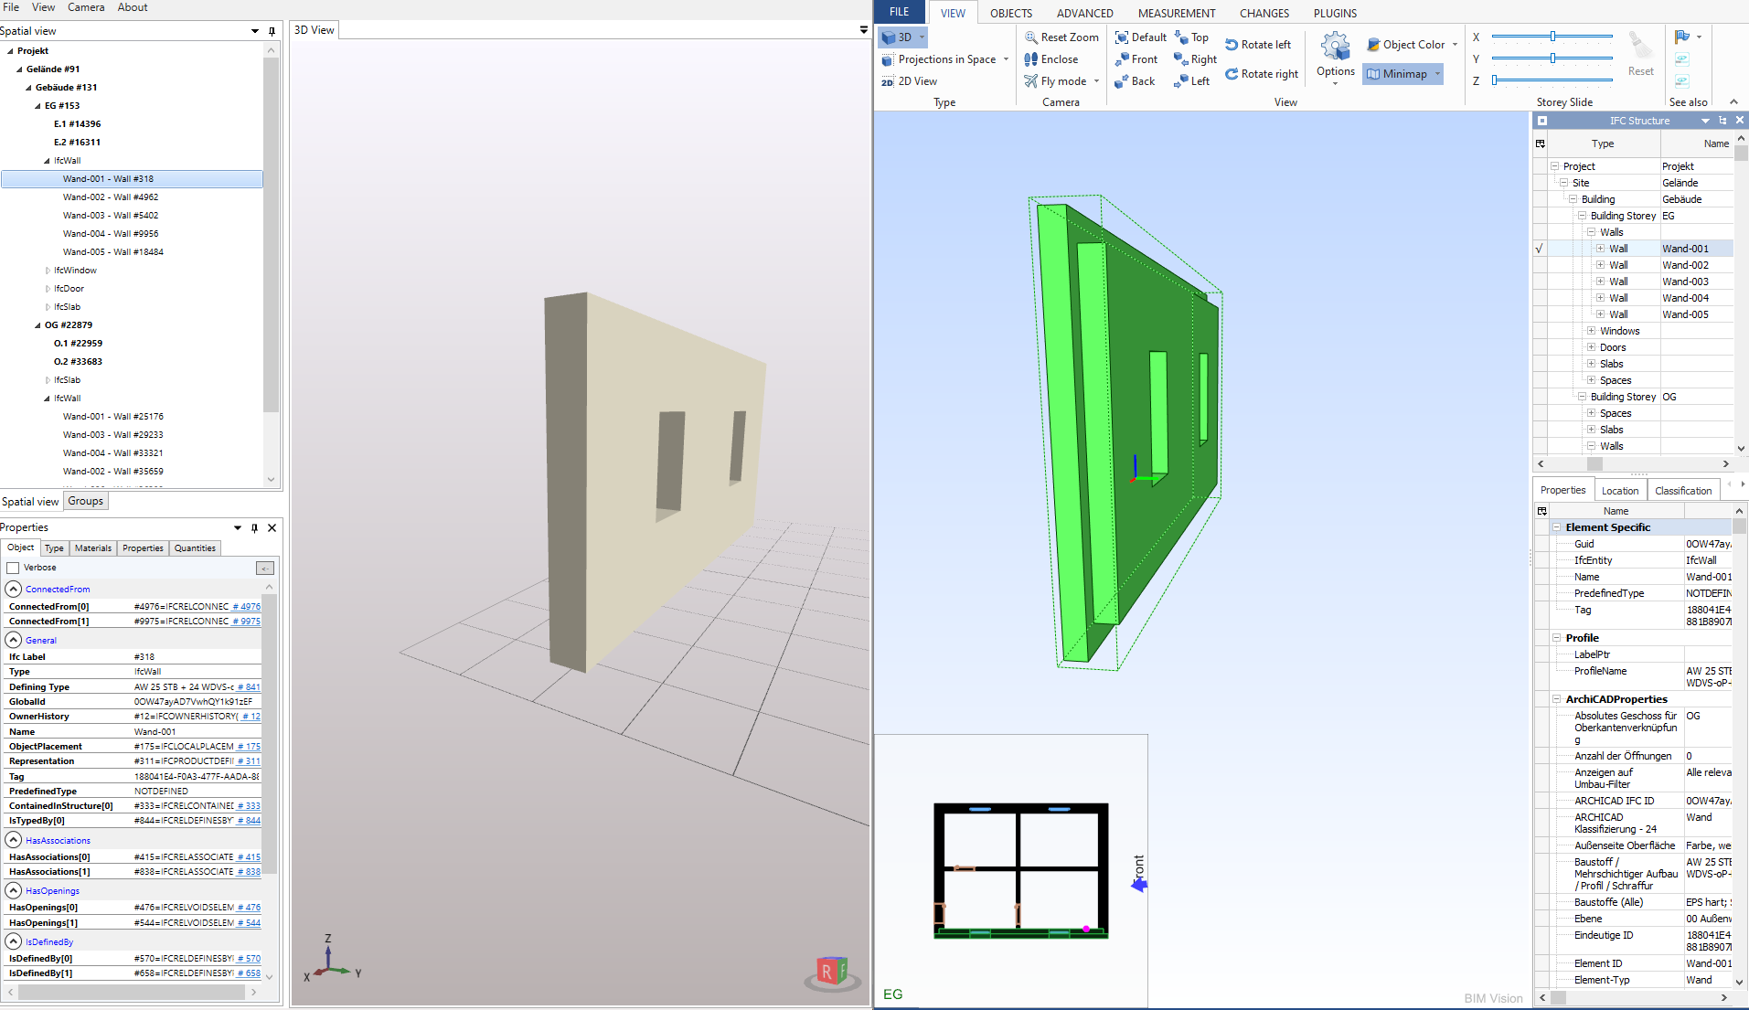Click the Z storey slider handle
This screenshot has width=1749, height=1010.
pyautogui.click(x=1495, y=80)
